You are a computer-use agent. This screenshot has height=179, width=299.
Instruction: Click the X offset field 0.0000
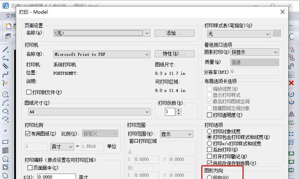[x=57, y=176]
